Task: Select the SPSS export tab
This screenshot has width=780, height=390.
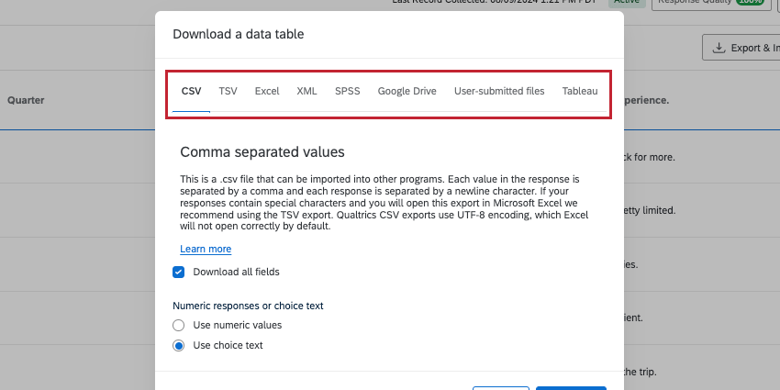Action: pyautogui.click(x=347, y=91)
